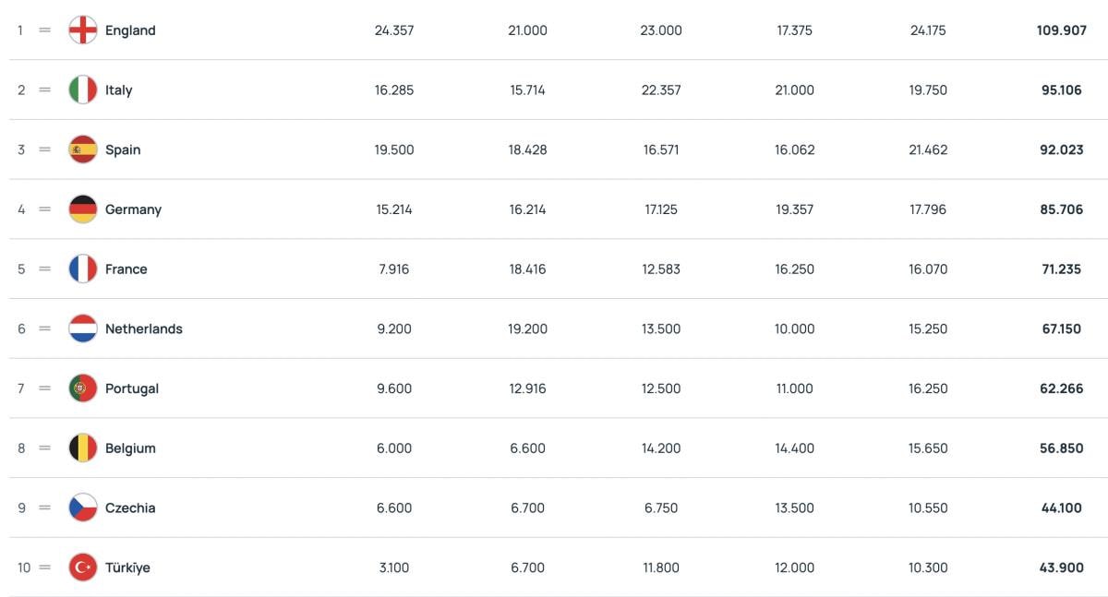Click the Belgium flag icon
This screenshot has width=1108, height=597.
click(83, 448)
